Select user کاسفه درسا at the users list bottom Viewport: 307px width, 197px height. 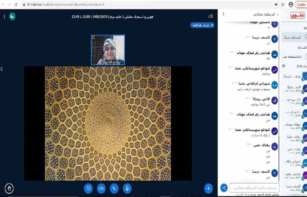tap(295, 187)
